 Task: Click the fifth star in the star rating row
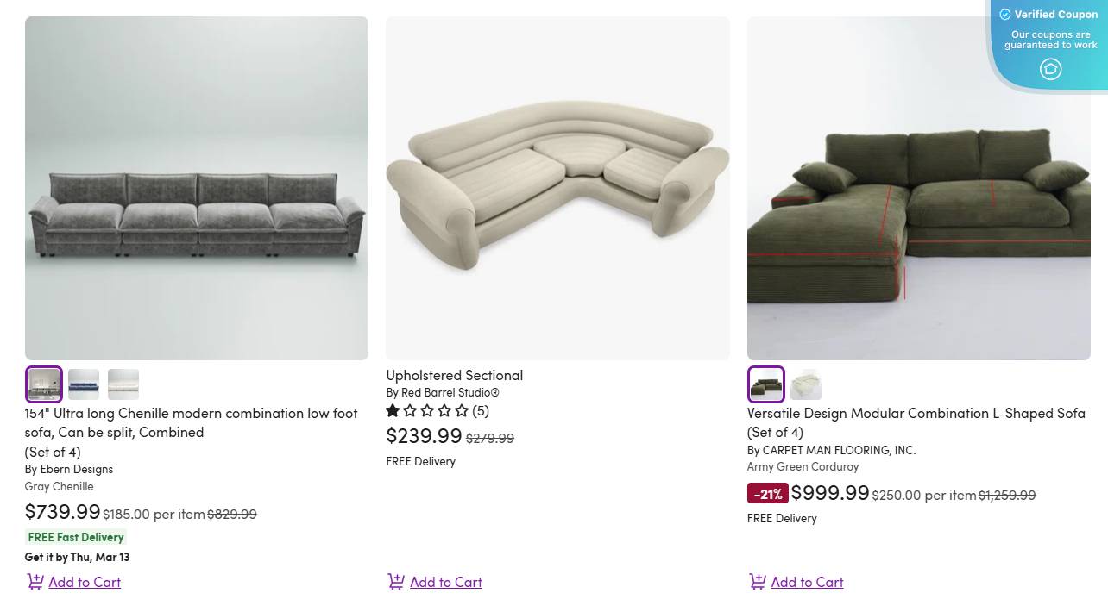[463, 411]
